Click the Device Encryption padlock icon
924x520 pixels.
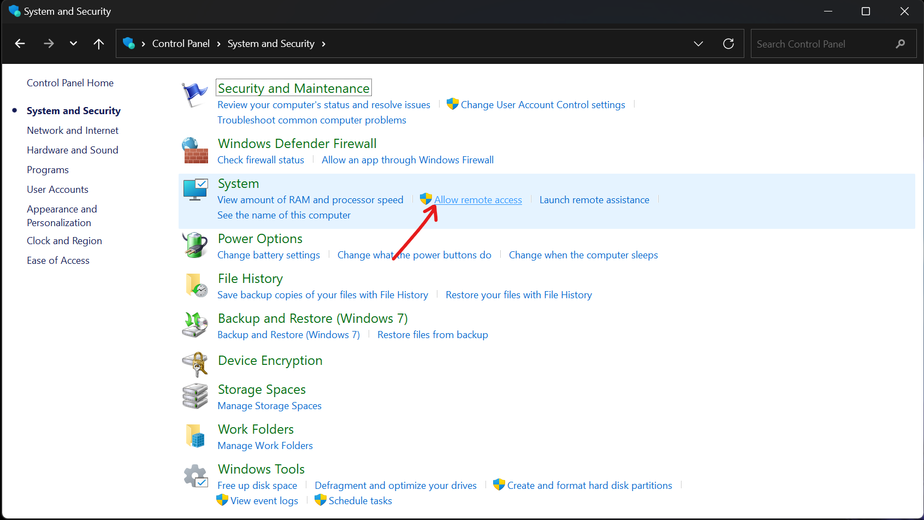pos(194,364)
